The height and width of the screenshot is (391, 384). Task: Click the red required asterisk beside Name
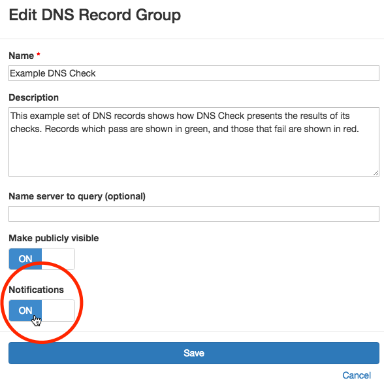39,54
